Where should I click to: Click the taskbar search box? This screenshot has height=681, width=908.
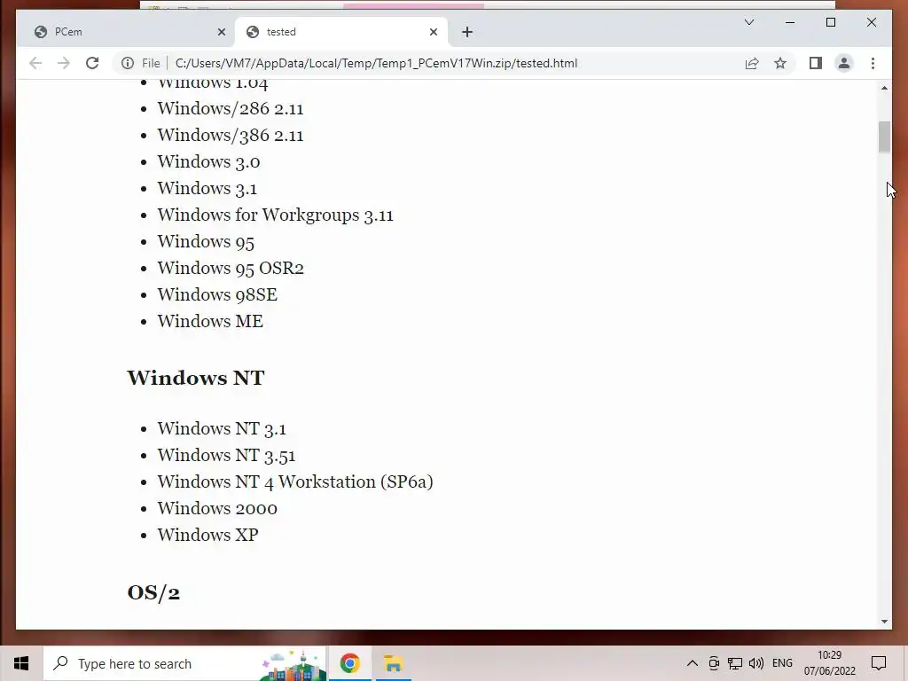(x=185, y=663)
